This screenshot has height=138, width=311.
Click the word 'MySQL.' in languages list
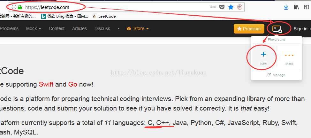point(26,132)
